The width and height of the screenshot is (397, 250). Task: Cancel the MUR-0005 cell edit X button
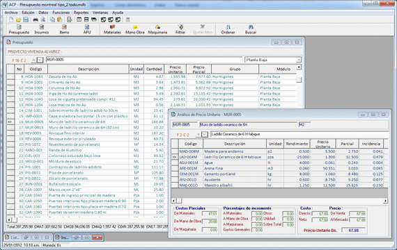point(33,60)
